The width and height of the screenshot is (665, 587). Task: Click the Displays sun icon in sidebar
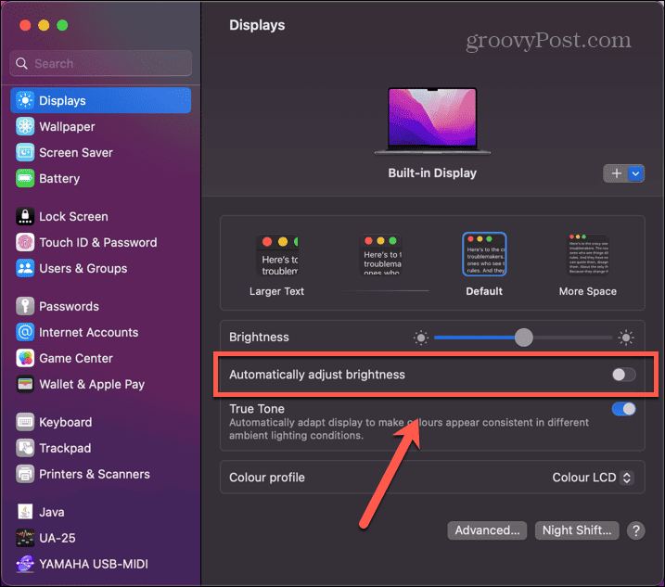click(x=25, y=100)
